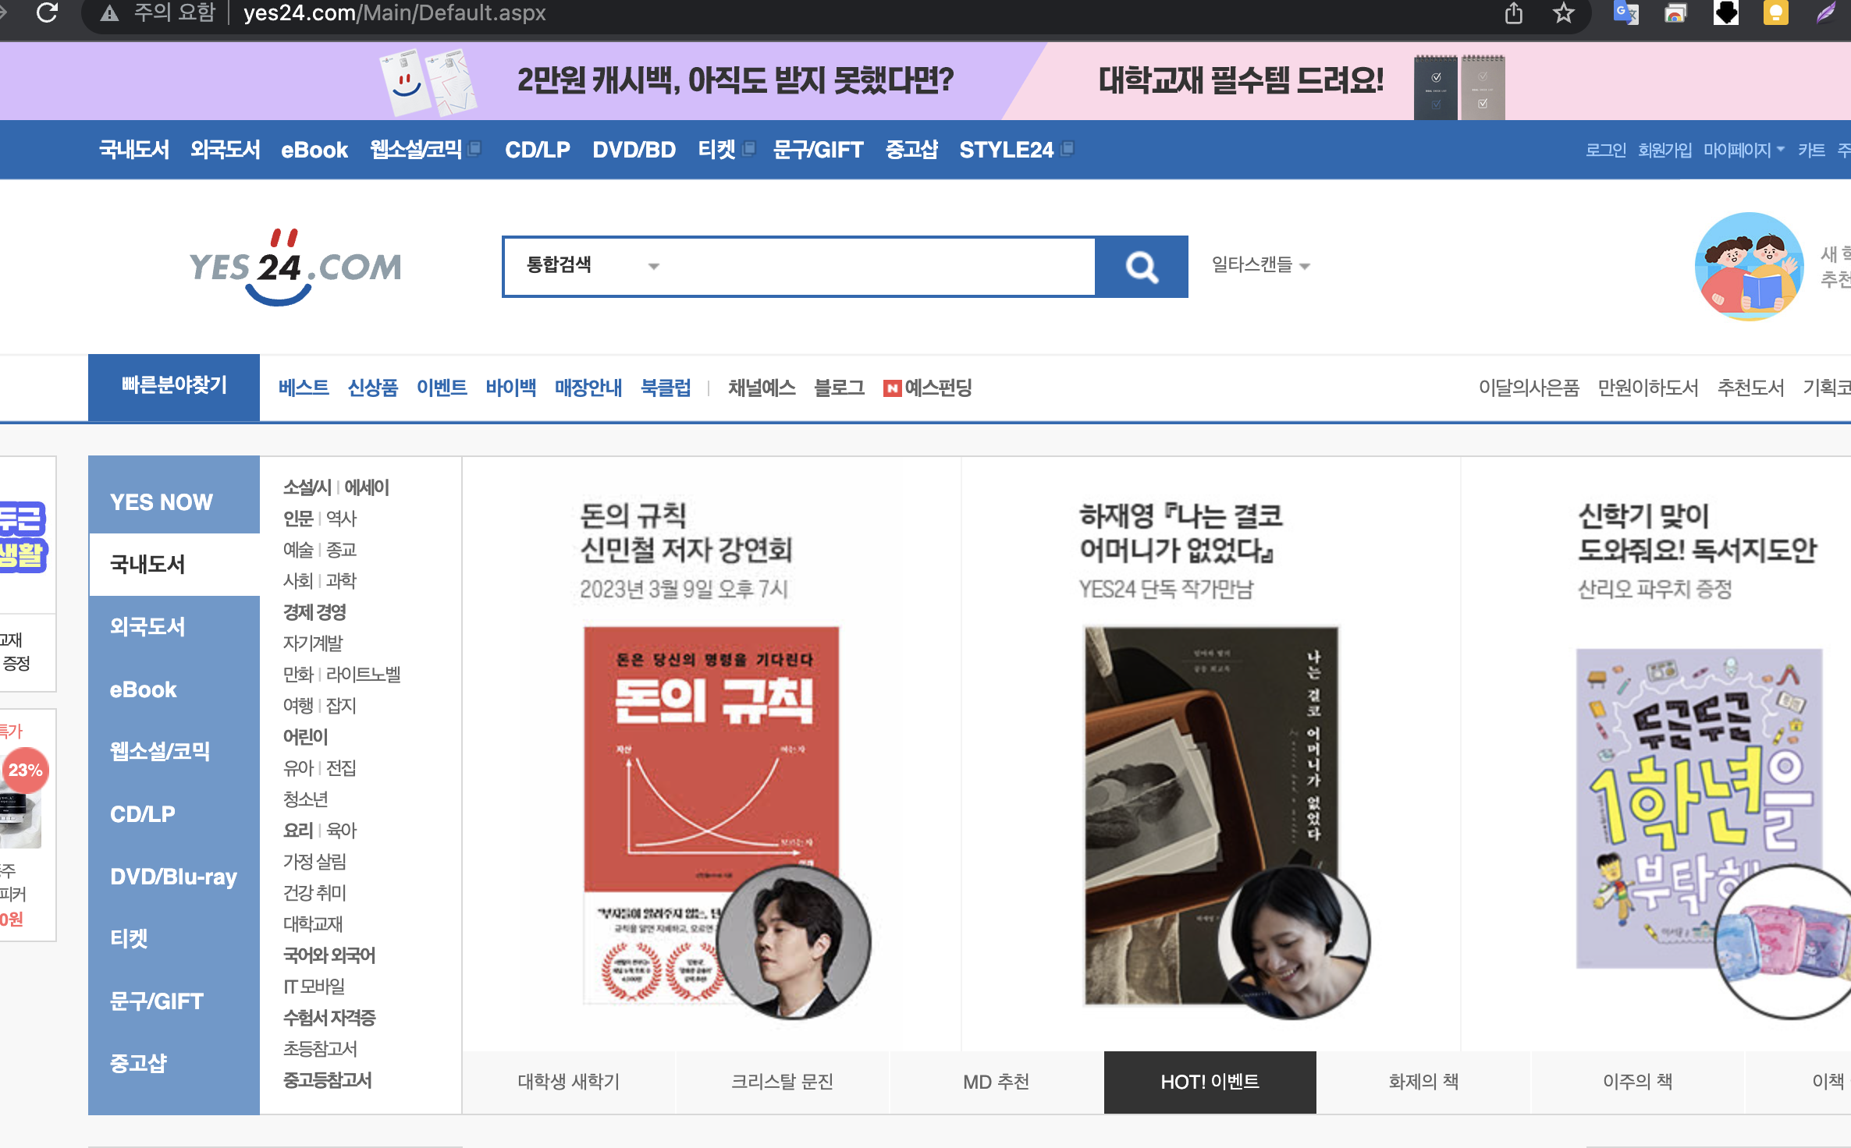
Task: Click the share icon in the address bar
Action: coord(1514,13)
